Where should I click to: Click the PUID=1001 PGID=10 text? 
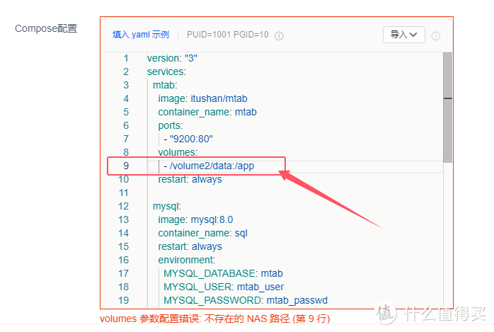227,35
